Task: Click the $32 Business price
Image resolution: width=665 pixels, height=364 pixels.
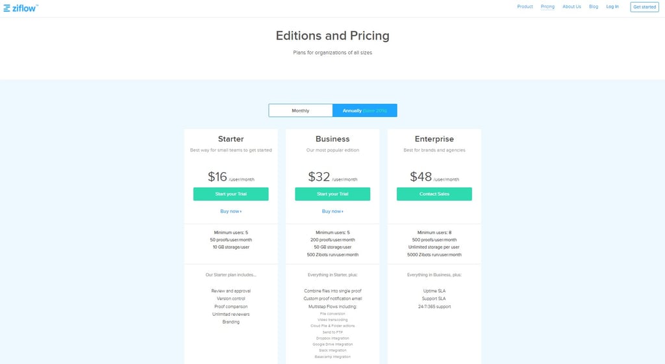Action: (320, 176)
